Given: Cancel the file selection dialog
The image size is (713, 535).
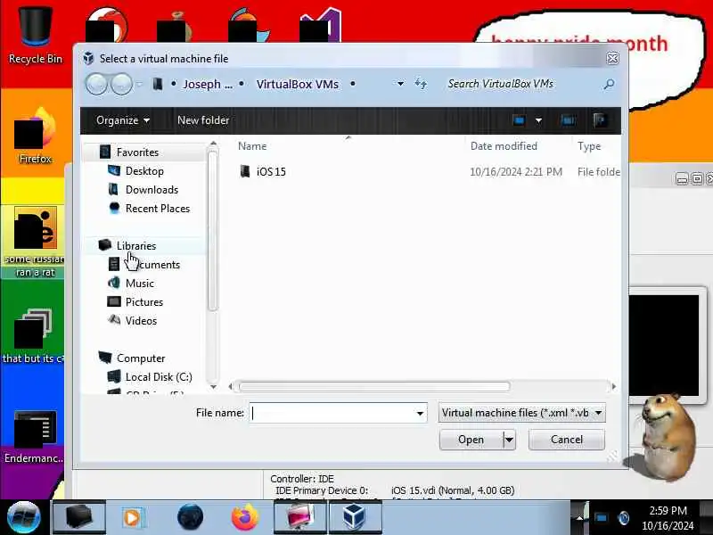Looking at the screenshot, I should click(567, 440).
